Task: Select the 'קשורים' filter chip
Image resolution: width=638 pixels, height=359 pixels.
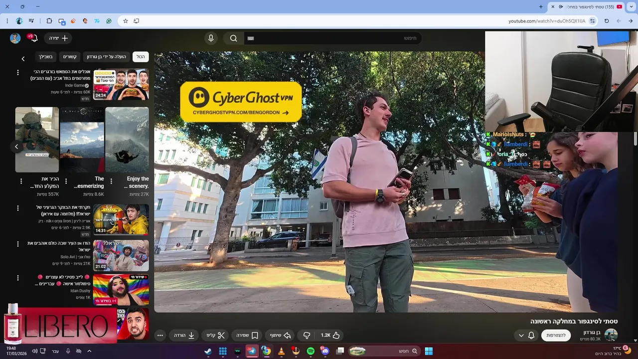Action: tap(70, 57)
